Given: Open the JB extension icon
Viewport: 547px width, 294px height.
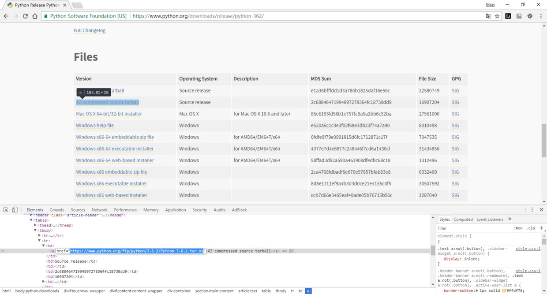Looking at the screenshot, I should [519, 16].
